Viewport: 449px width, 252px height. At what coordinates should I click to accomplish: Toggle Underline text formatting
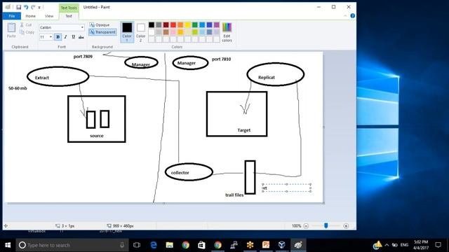pyautogui.click(x=73, y=37)
